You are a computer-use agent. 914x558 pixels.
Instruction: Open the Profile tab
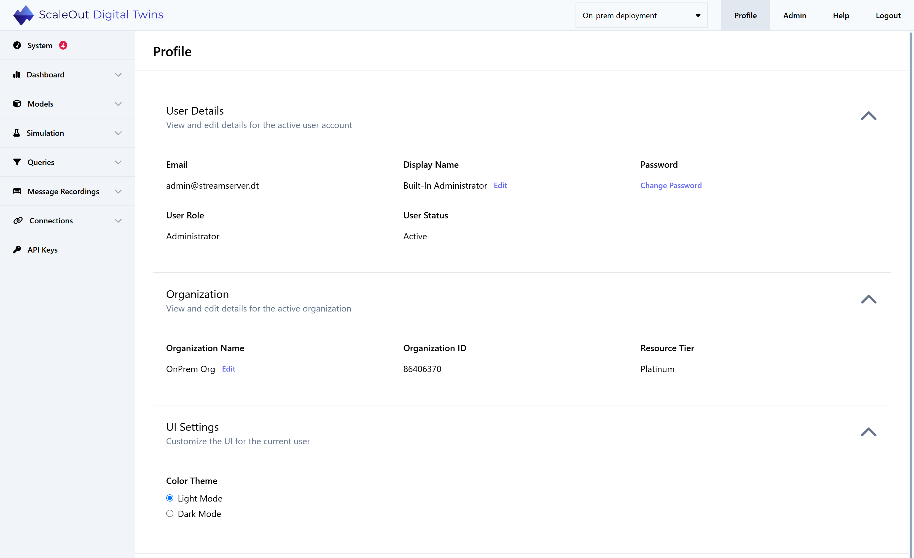click(x=745, y=15)
